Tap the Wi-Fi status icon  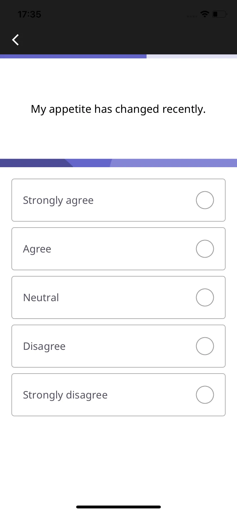tap(205, 14)
